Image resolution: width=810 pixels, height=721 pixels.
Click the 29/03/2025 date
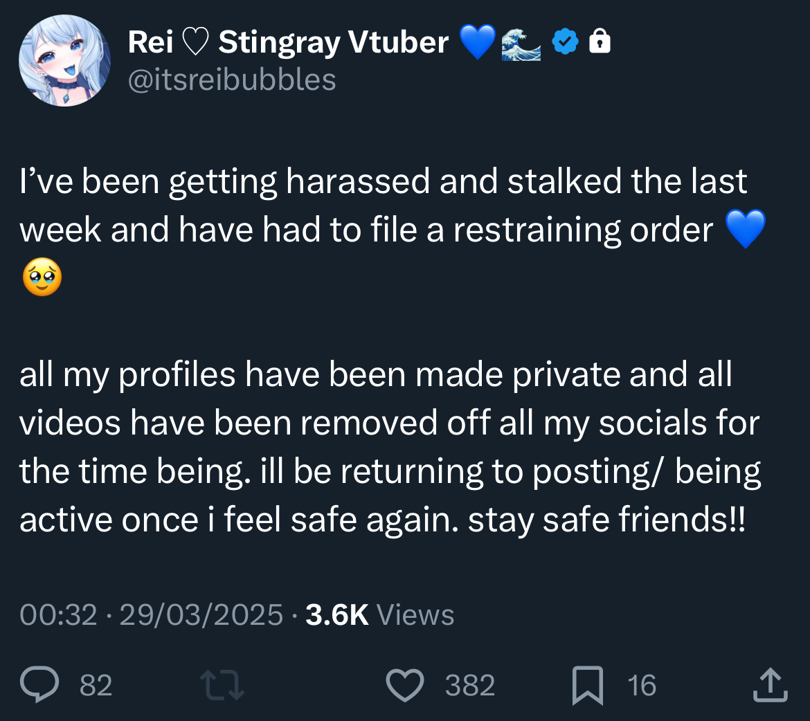coord(201,614)
